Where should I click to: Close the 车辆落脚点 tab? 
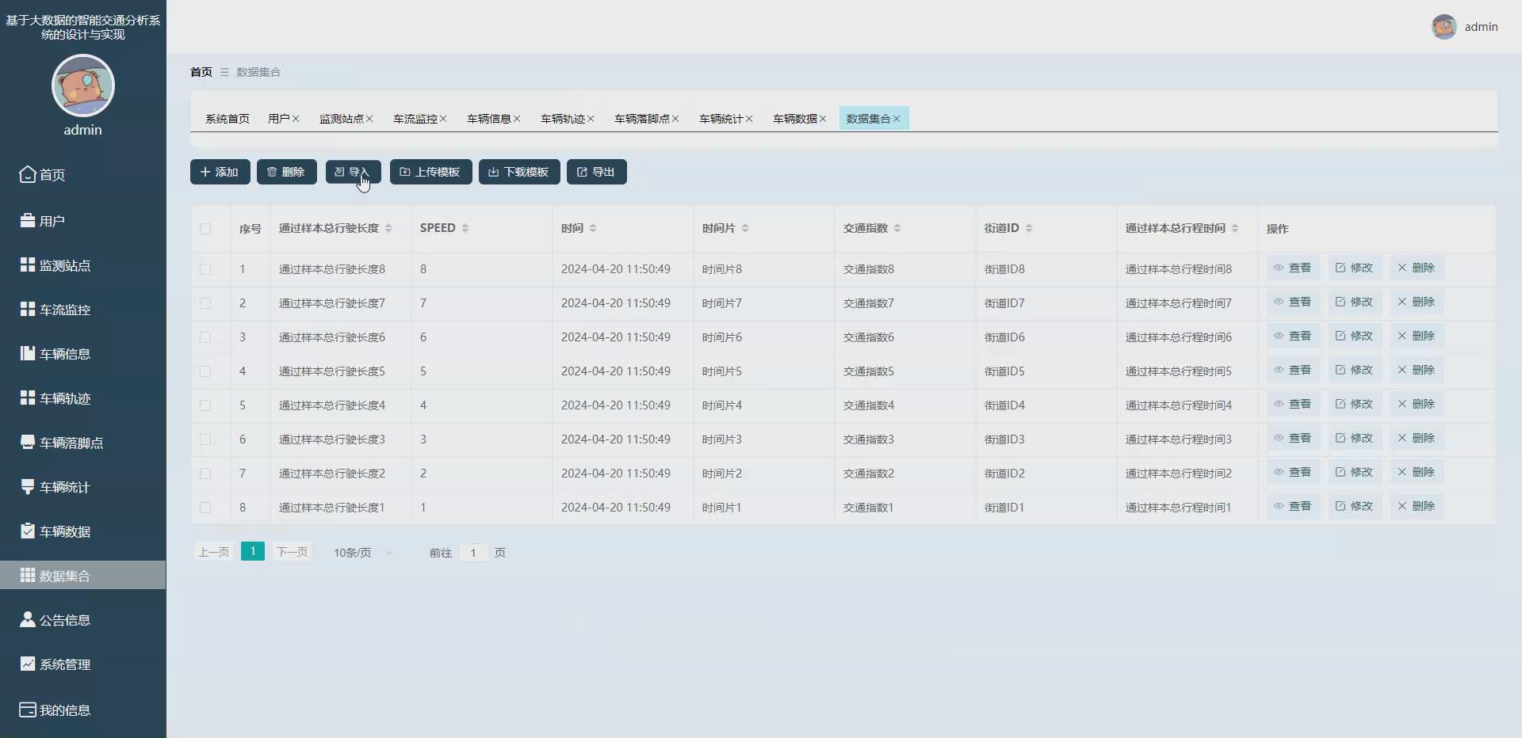click(x=675, y=119)
